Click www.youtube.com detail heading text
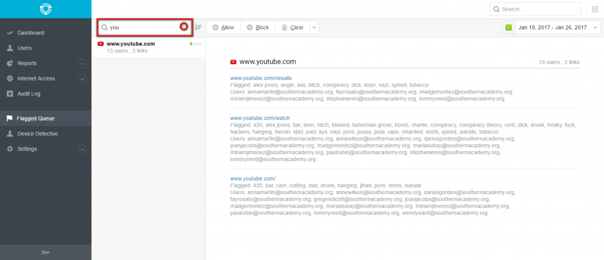 268,61
